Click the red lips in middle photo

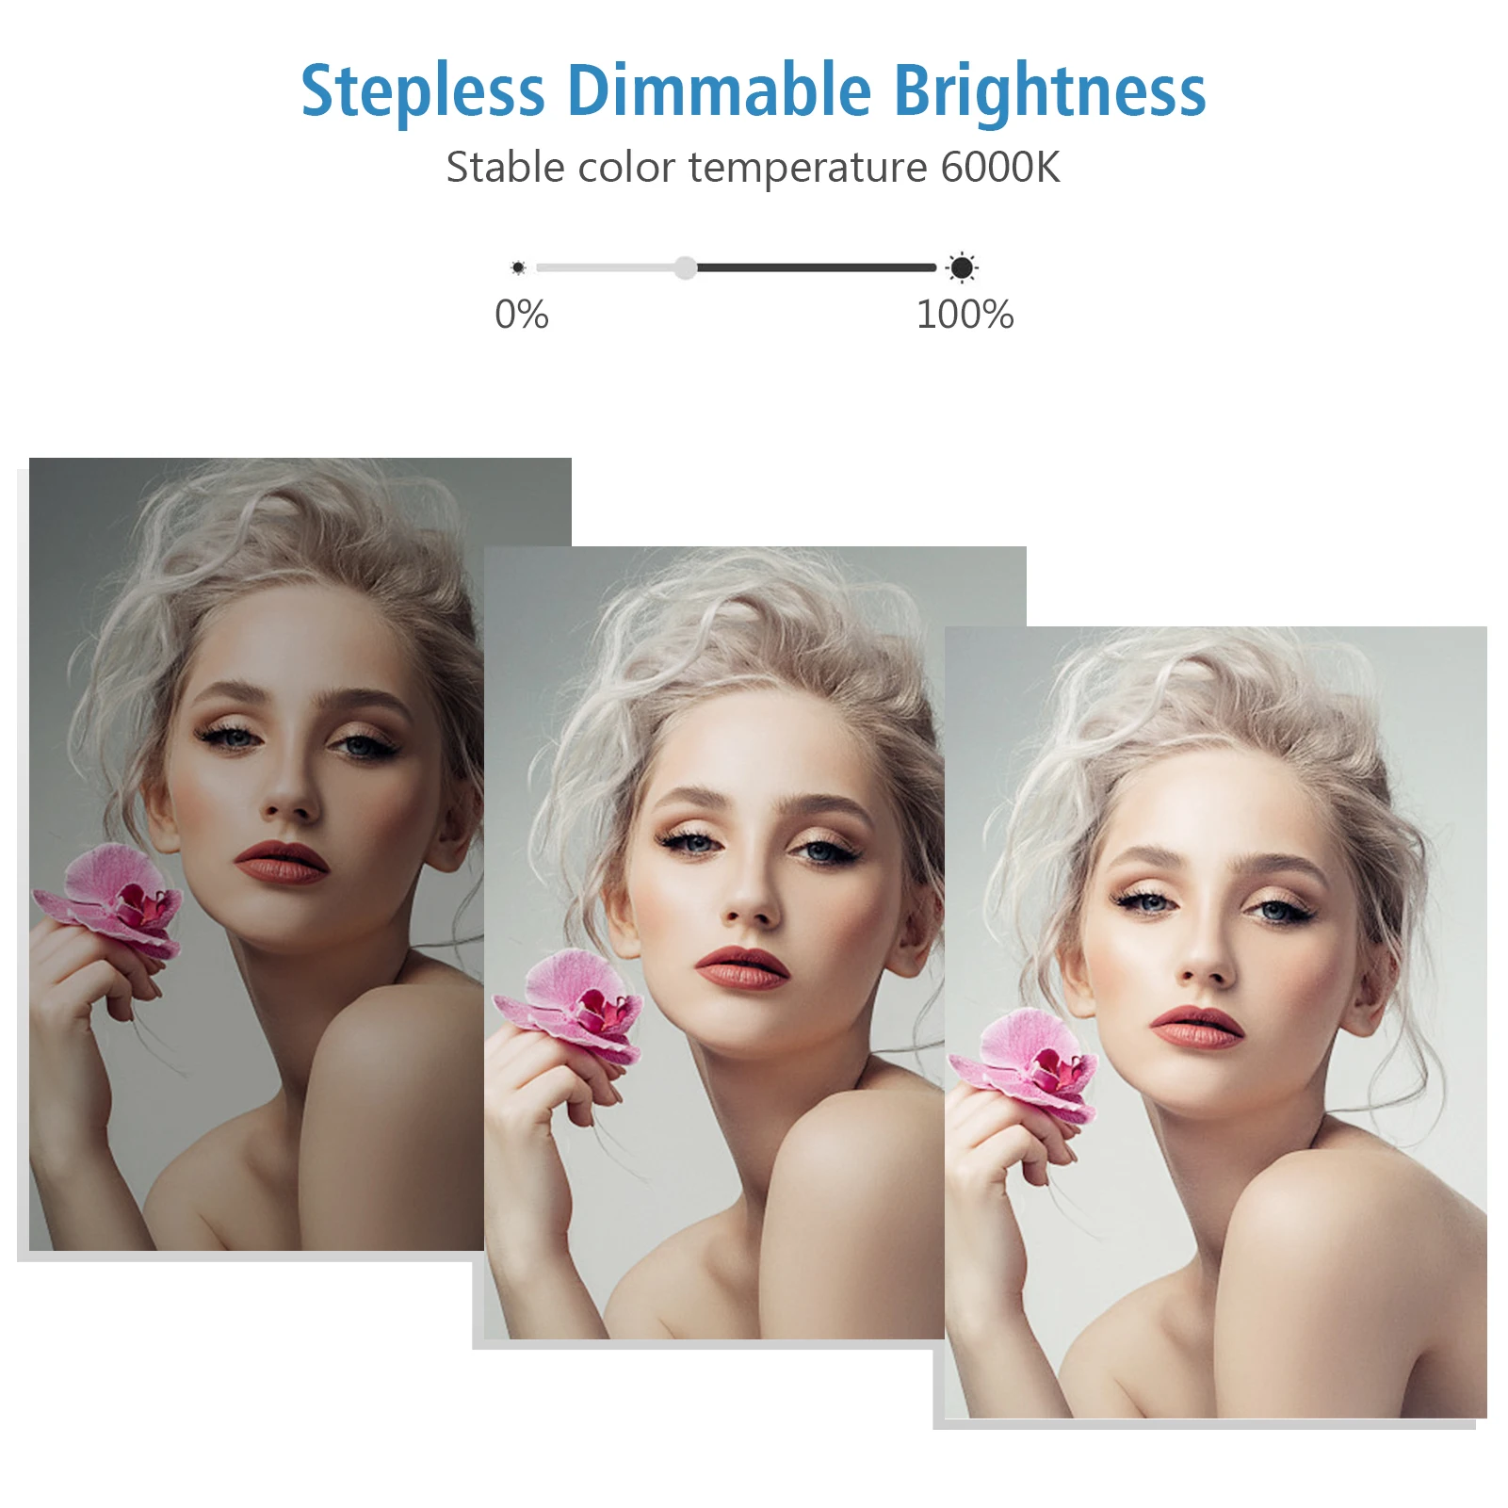(x=743, y=967)
